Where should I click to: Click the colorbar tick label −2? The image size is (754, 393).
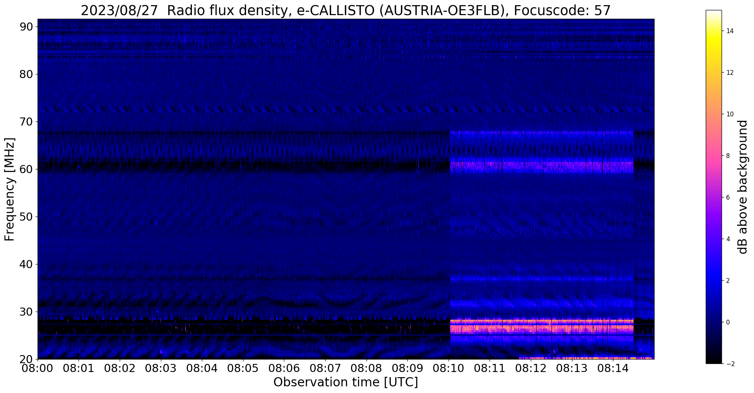[730, 364]
